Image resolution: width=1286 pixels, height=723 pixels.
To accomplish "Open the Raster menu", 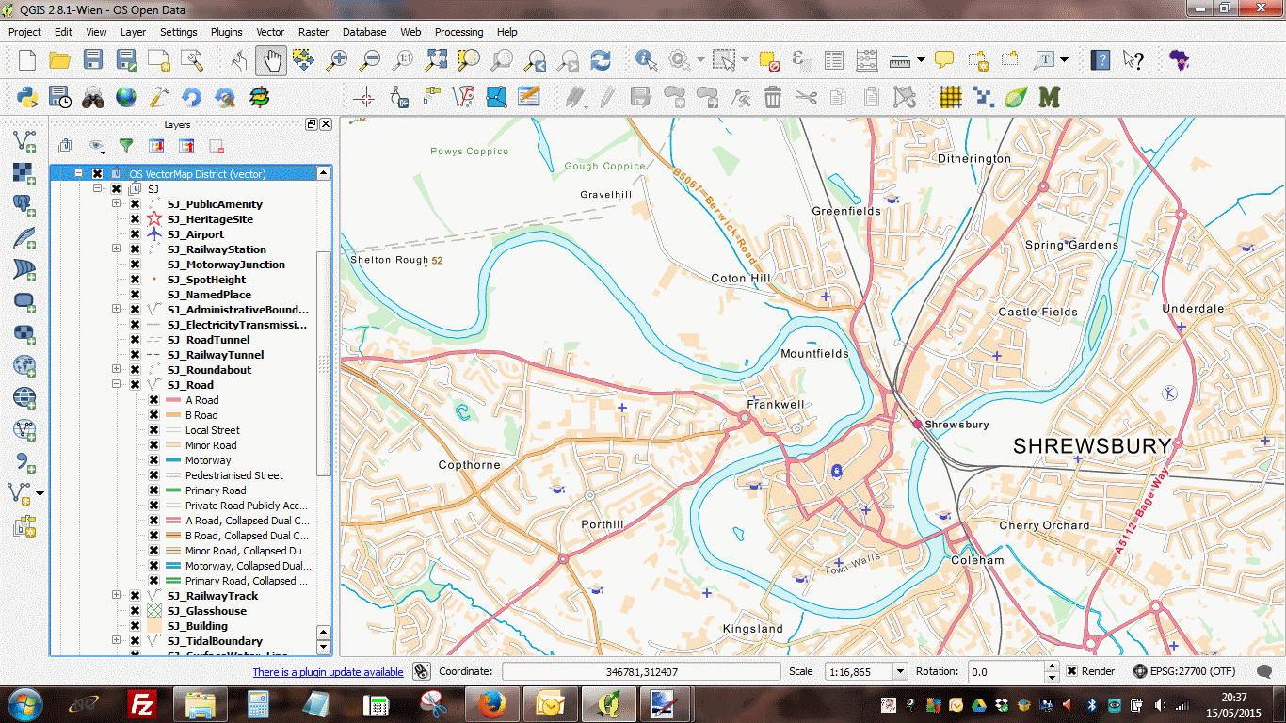I will coord(313,32).
